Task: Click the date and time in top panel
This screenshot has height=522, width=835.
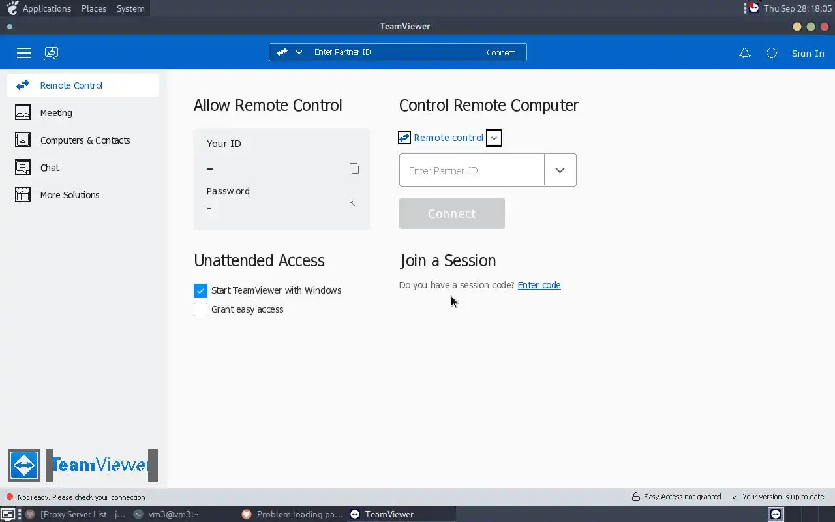Action: click(798, 8)
